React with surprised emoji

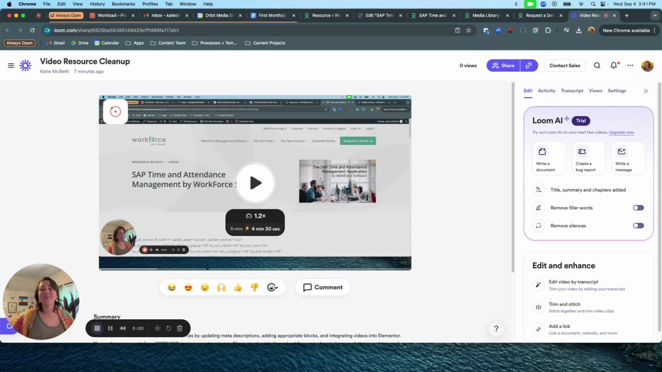205,287
